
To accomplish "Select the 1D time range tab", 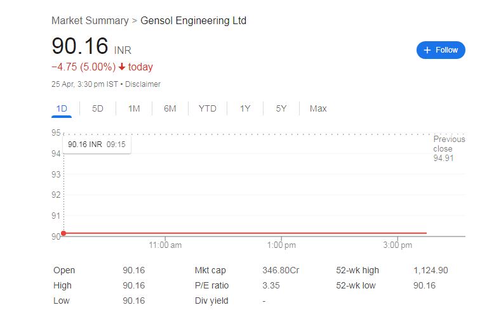I will point(62,108).
